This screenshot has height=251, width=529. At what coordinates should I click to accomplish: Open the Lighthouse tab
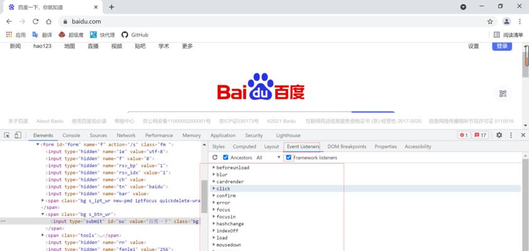coord(288,135)
